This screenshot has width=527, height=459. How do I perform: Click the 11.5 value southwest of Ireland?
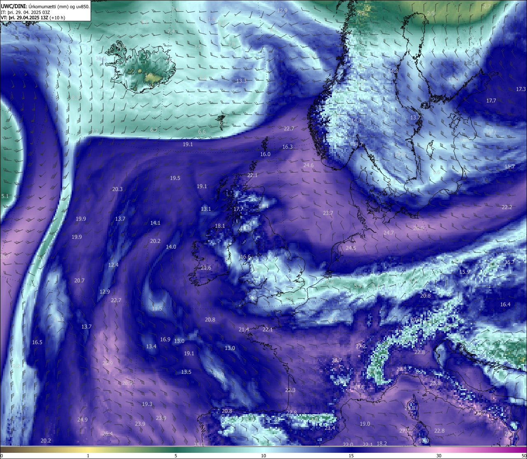[x=157, y=309]
